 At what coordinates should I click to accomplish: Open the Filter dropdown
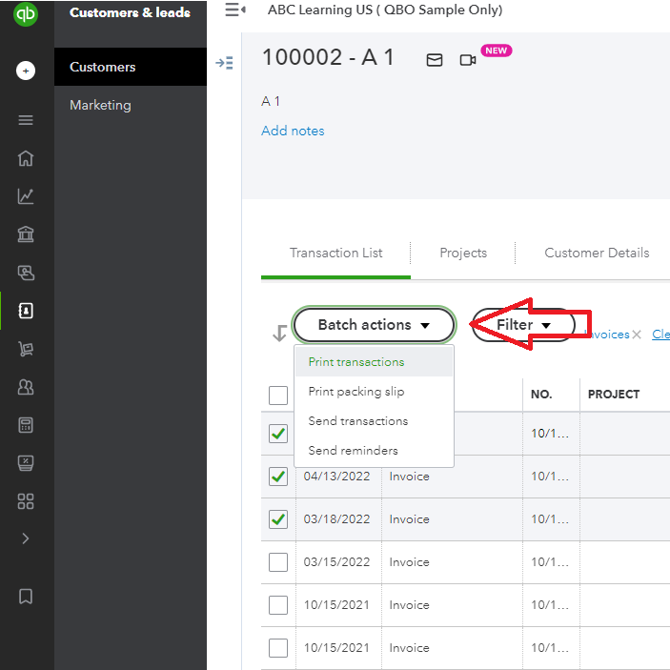523,325
